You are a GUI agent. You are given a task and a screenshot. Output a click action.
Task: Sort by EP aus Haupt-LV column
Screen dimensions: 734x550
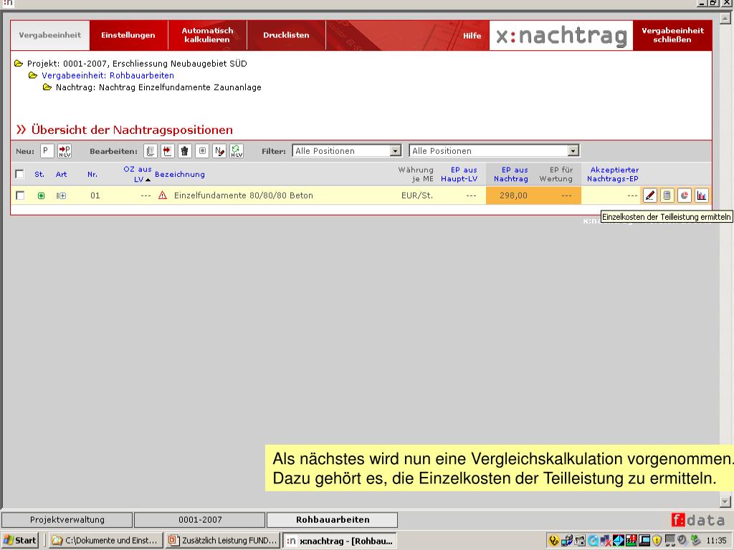pos(459,174)
